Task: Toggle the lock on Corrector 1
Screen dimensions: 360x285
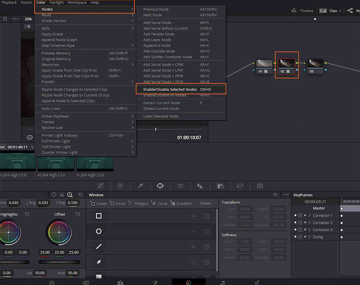Action: pyautogui.click(x=300, y=215)
